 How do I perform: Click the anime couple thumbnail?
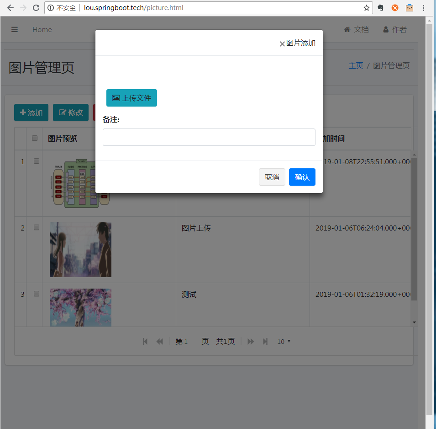[80, 250]
